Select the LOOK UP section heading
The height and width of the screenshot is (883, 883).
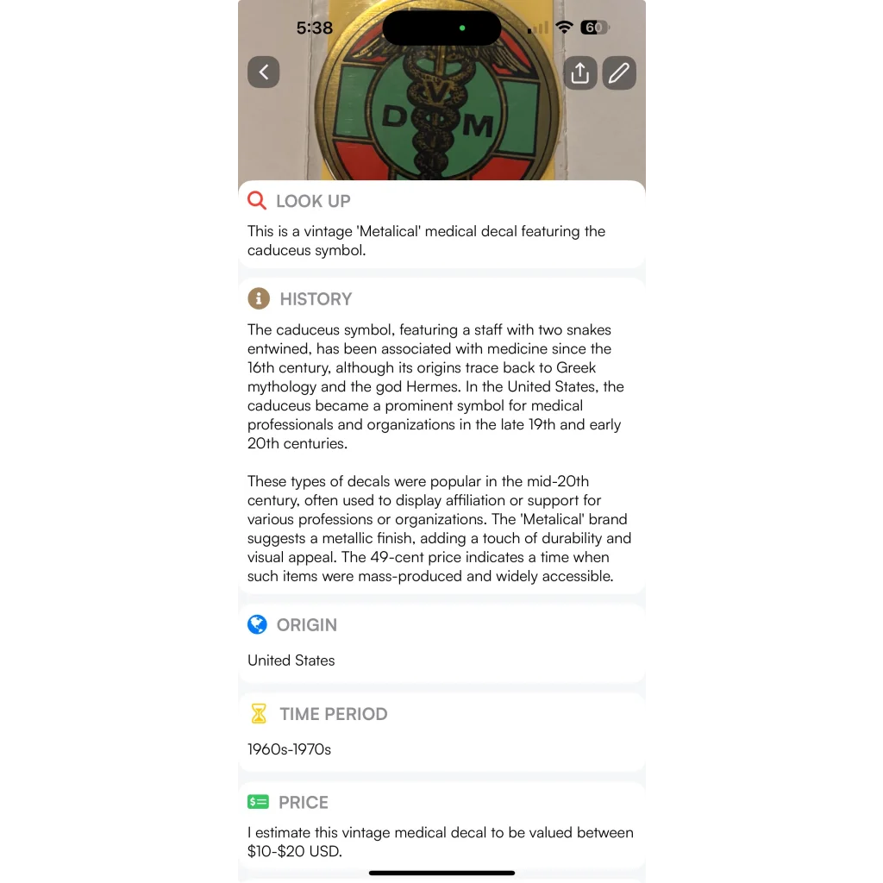(x=313, y=201)
